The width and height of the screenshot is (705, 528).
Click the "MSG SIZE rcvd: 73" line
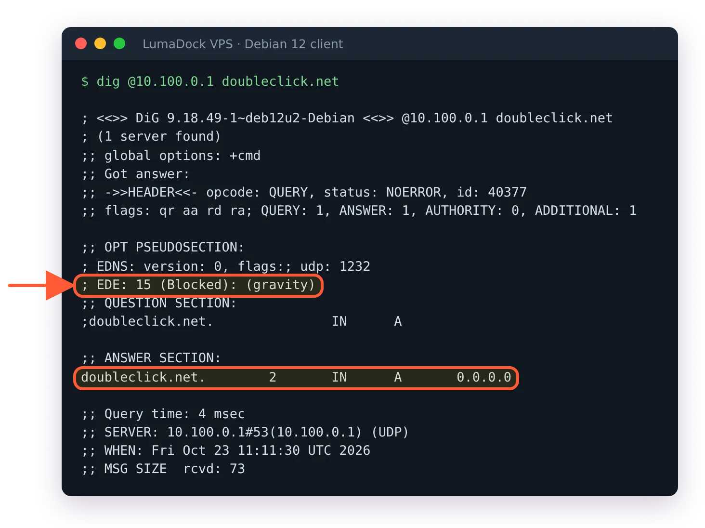pos(163,469)
